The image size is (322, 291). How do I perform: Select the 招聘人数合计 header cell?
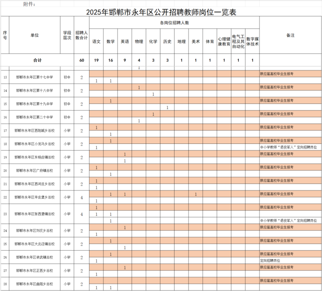point(82,35)
